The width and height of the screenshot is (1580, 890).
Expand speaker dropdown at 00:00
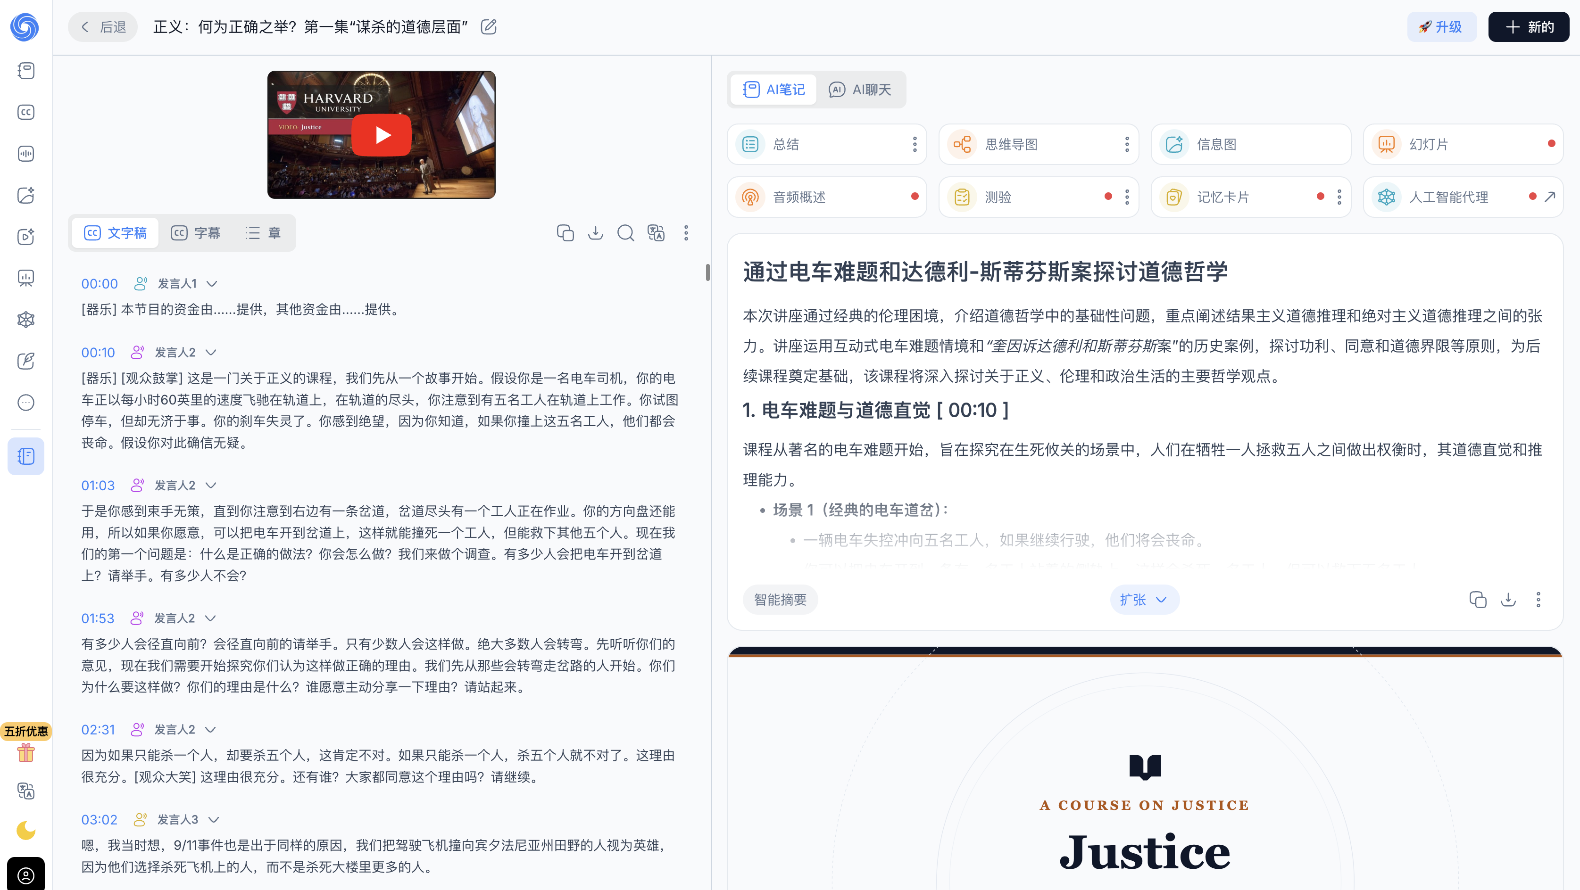(x=212, y=284)
